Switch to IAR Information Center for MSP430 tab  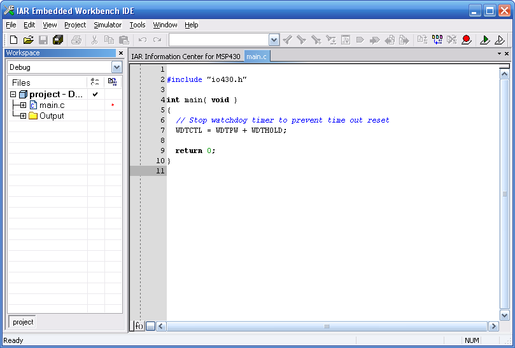pos(186,57)
